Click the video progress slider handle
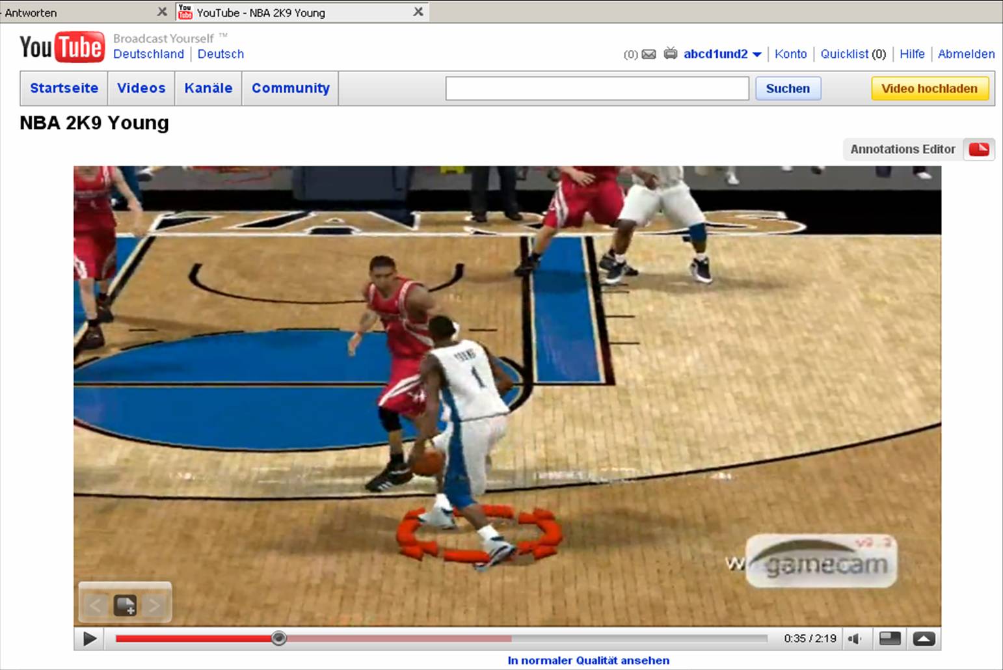 [x=278, y=638]
